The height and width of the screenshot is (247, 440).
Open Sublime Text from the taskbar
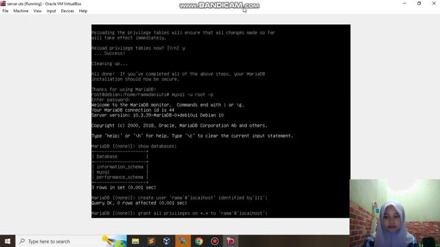(151, 241)
